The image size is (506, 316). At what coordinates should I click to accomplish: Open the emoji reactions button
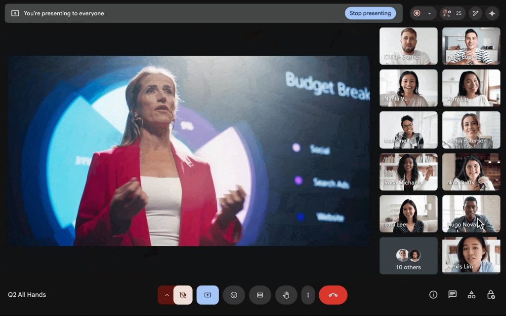pos(234,295)
